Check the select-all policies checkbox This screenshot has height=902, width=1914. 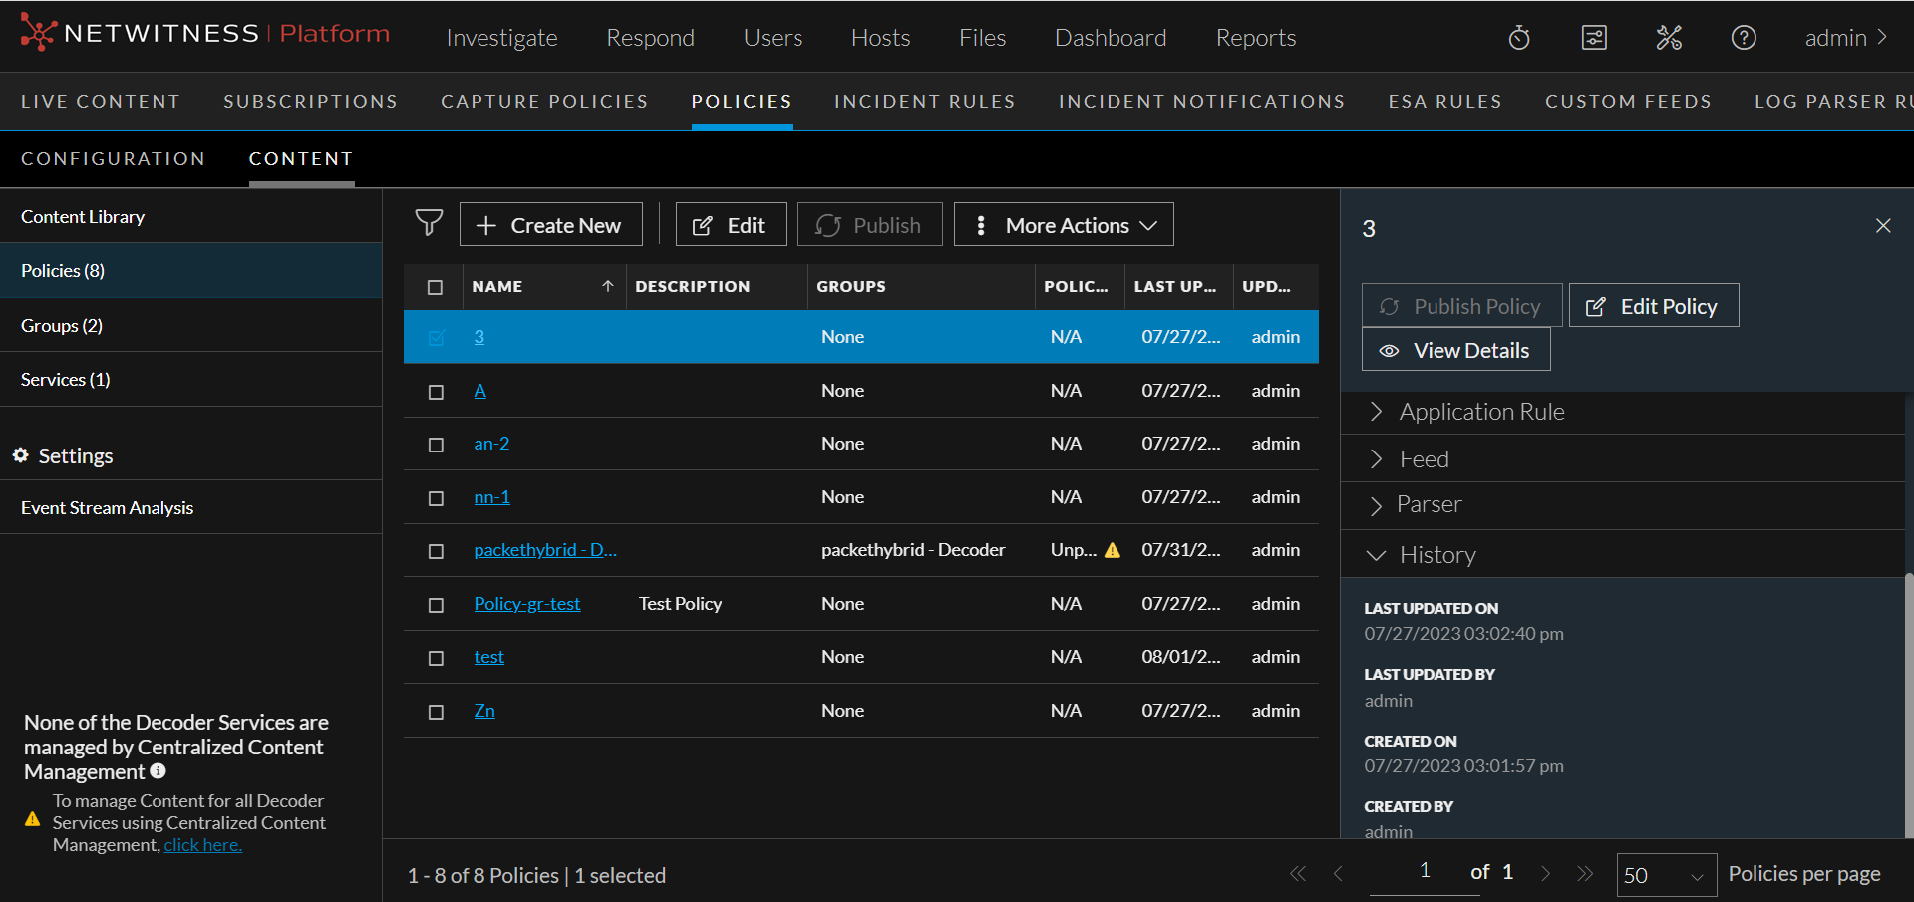[436, 287]
